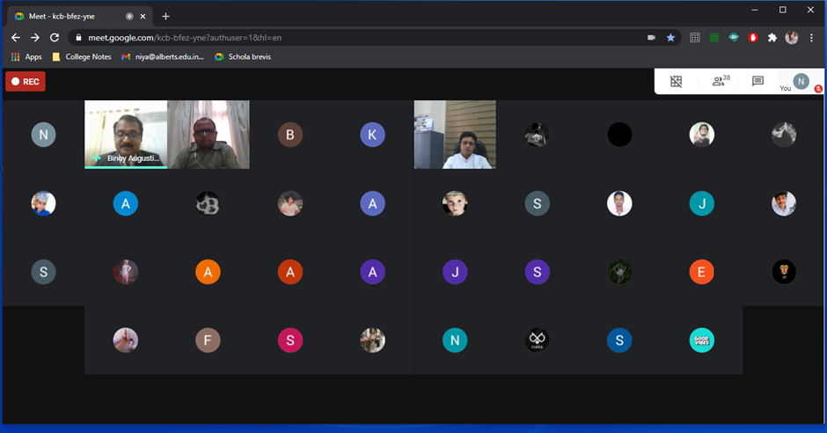Screen dimensions: 827x433
Task: Click the red REC button
Action: (x=26, y=82)
